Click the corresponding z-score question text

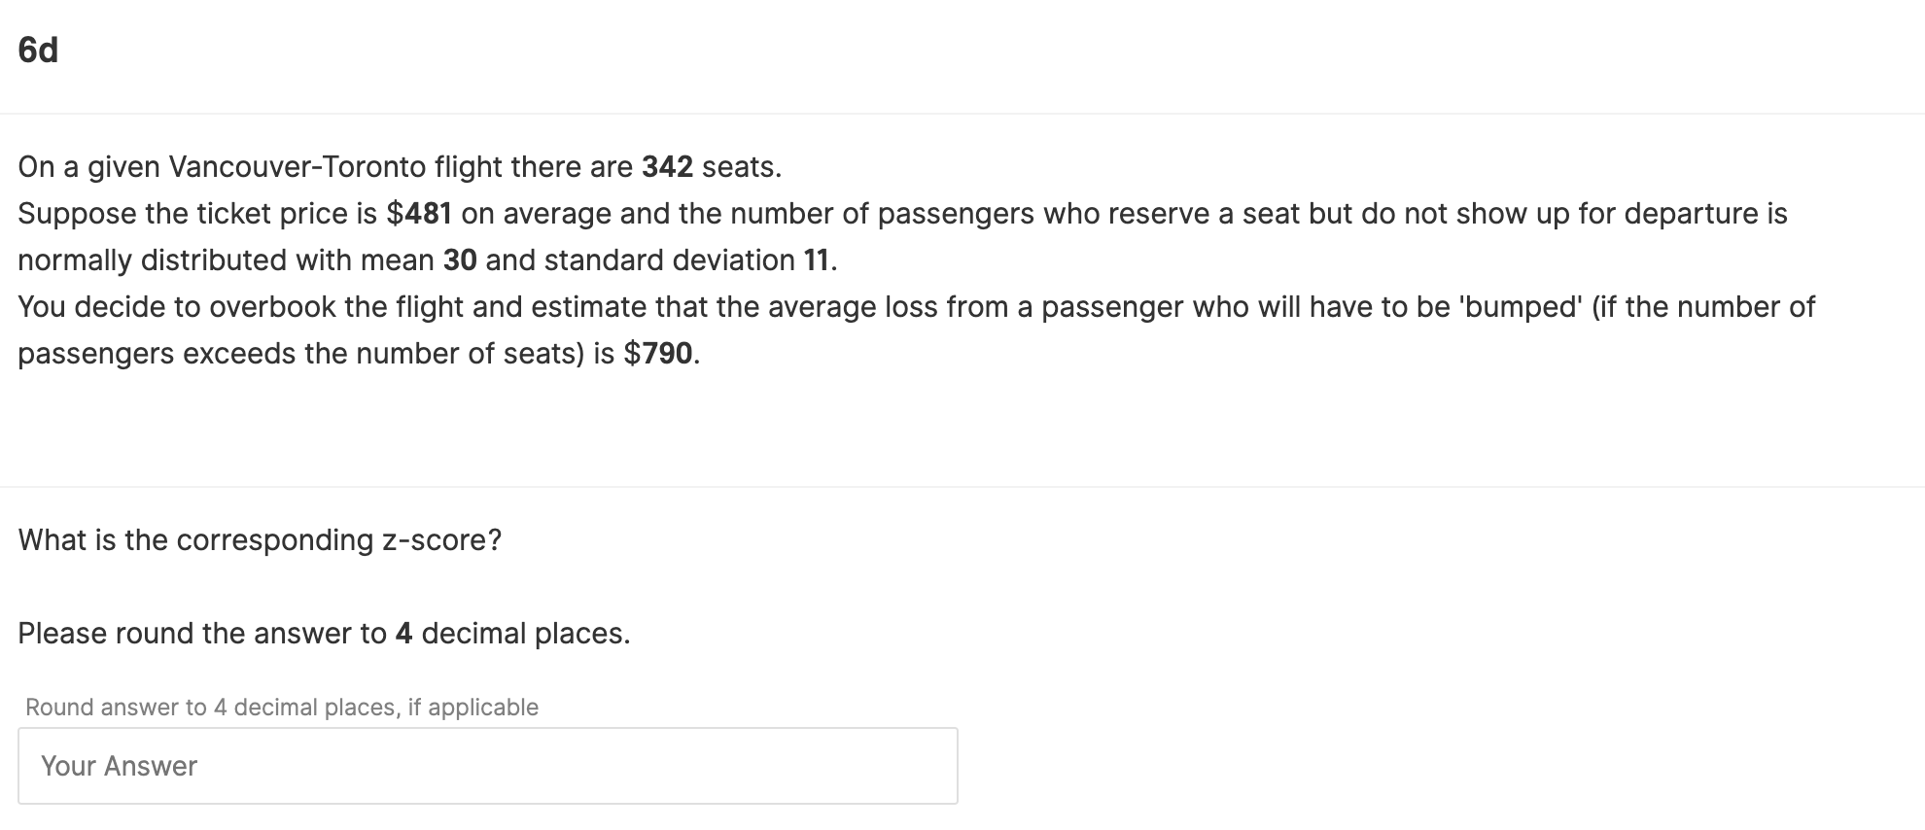260,540
